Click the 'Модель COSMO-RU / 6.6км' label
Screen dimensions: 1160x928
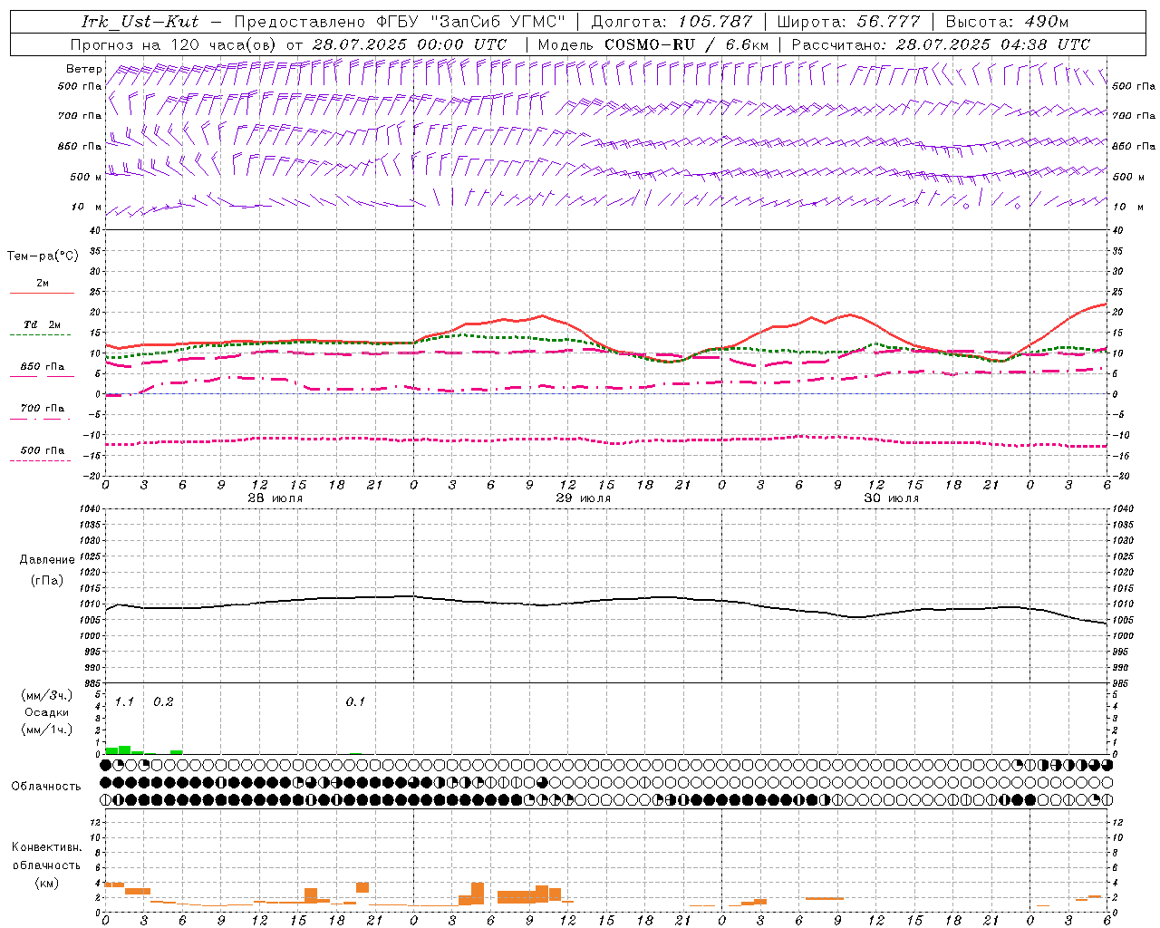click(653, 44)
